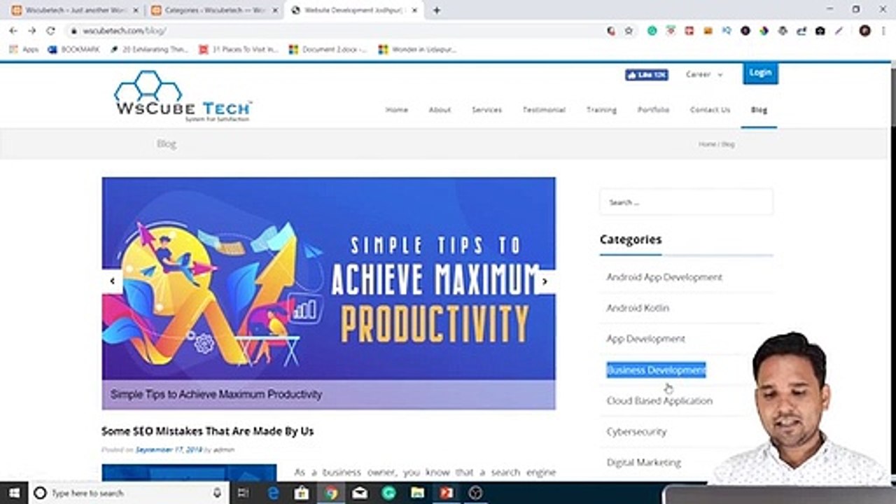The height and width of the screenshot is (504, 896).
Task: Bookmark this page with the star icon
Action: pyautogui.click(x=629, y=31)
